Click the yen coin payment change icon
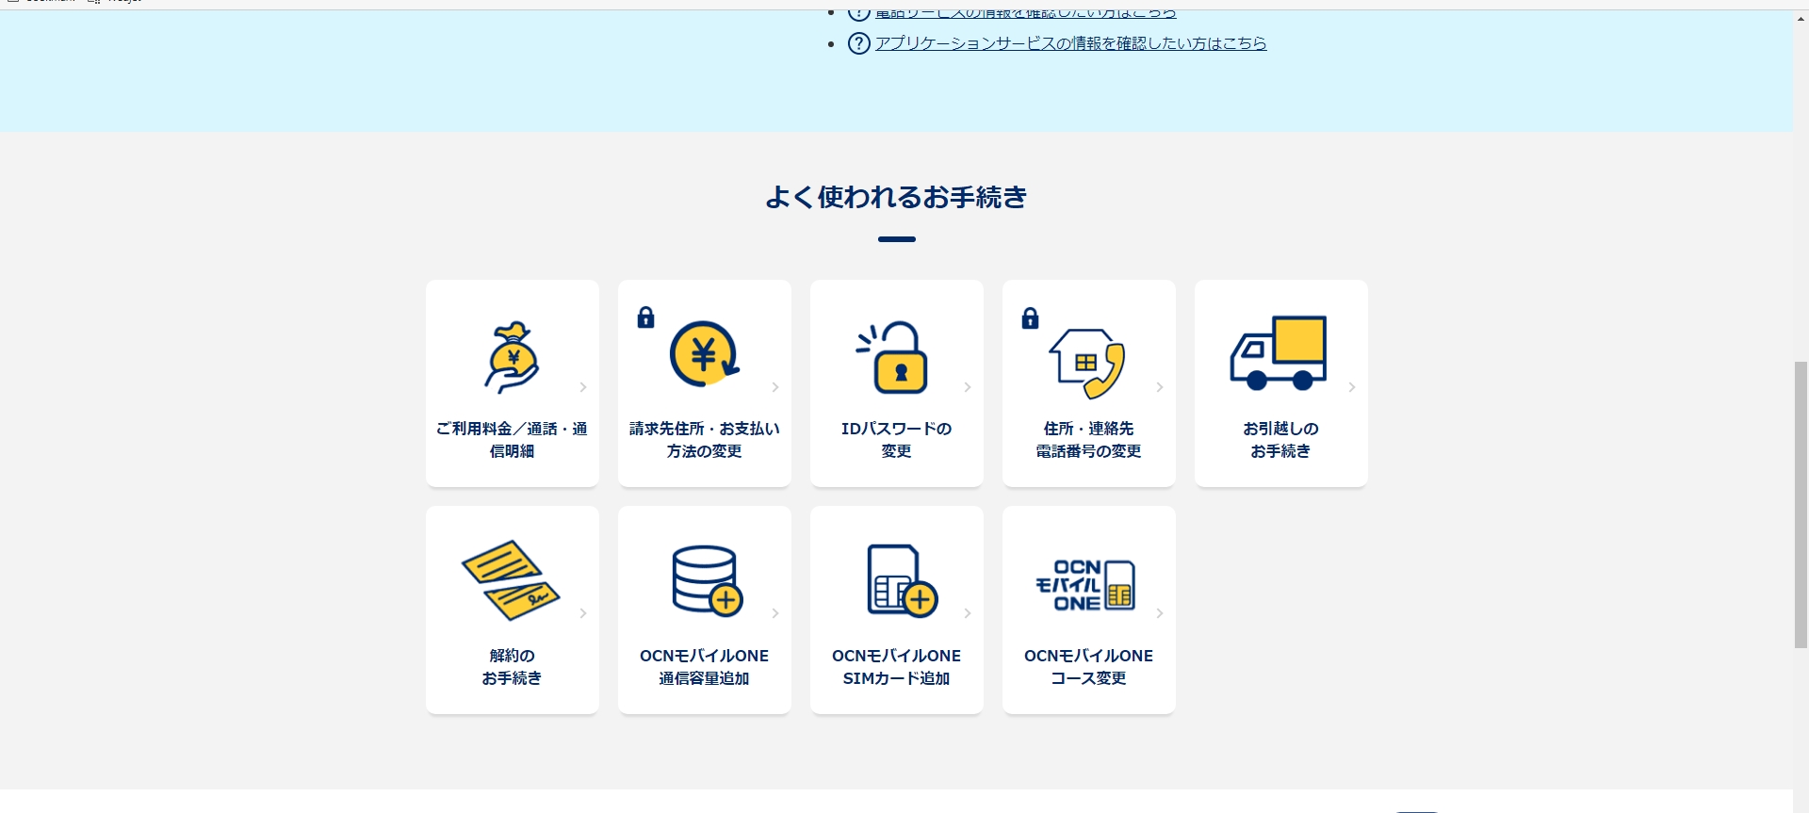 704,354
